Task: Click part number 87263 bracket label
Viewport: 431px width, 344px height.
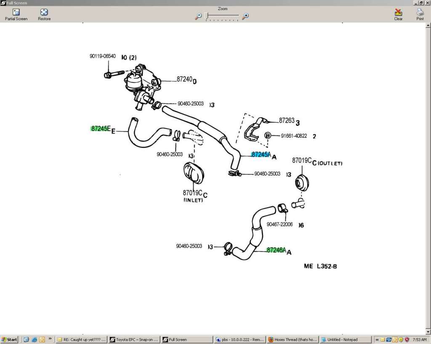Action: (286, 121)
